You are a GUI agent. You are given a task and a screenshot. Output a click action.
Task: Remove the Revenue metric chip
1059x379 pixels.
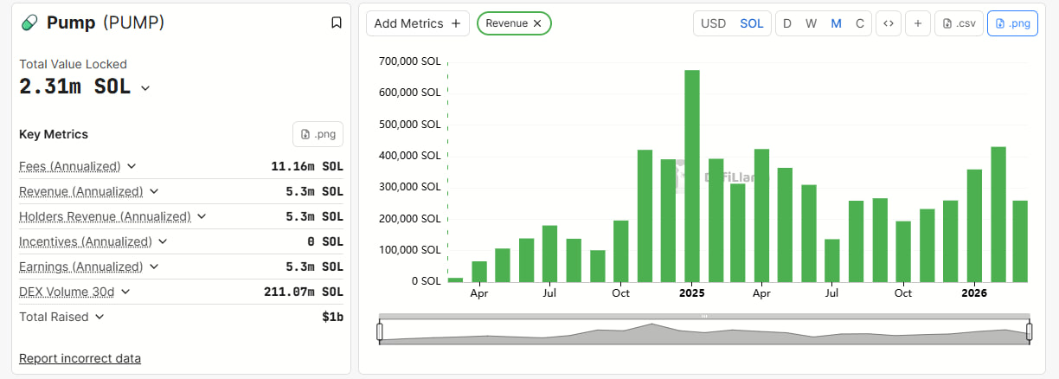click(x=537, y=23)
